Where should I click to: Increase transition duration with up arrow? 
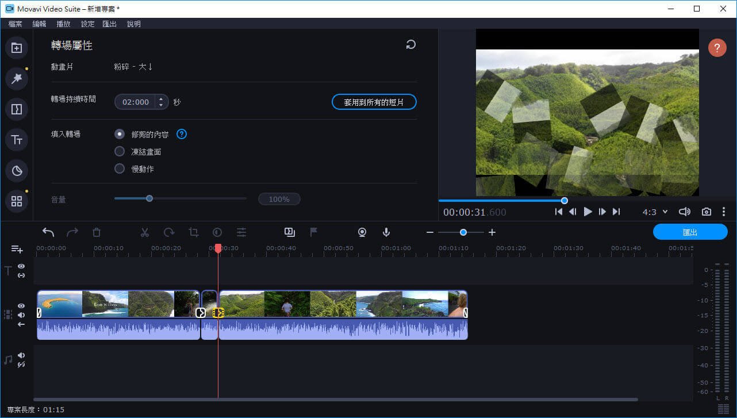click(160, 98)
